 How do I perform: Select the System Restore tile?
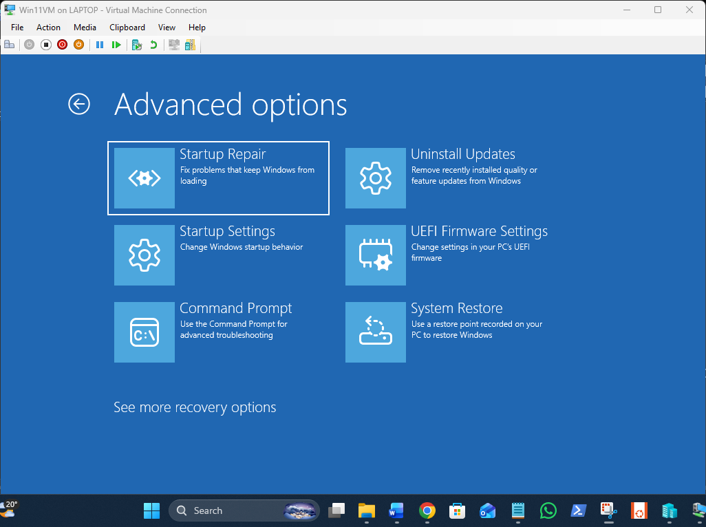(449, 332)
